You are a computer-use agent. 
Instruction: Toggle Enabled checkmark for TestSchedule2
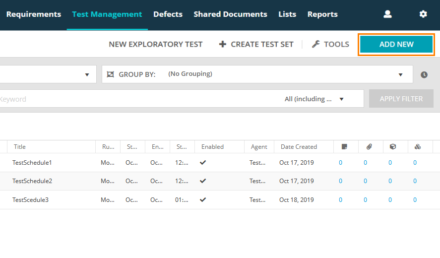203,181
